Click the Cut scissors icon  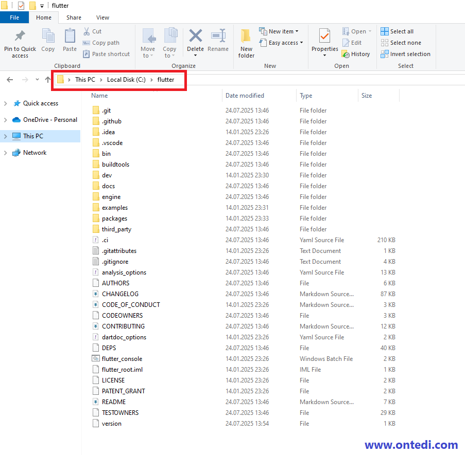87,31
